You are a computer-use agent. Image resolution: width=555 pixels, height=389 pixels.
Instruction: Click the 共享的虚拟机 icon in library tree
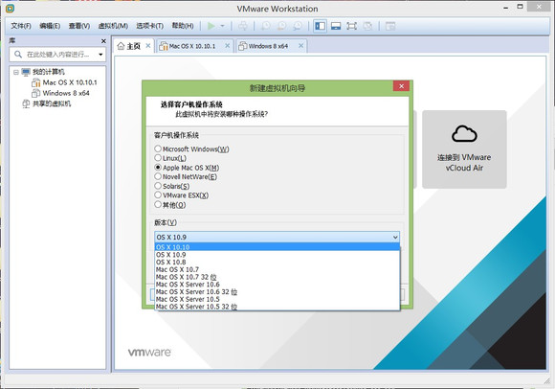point(26,103)
